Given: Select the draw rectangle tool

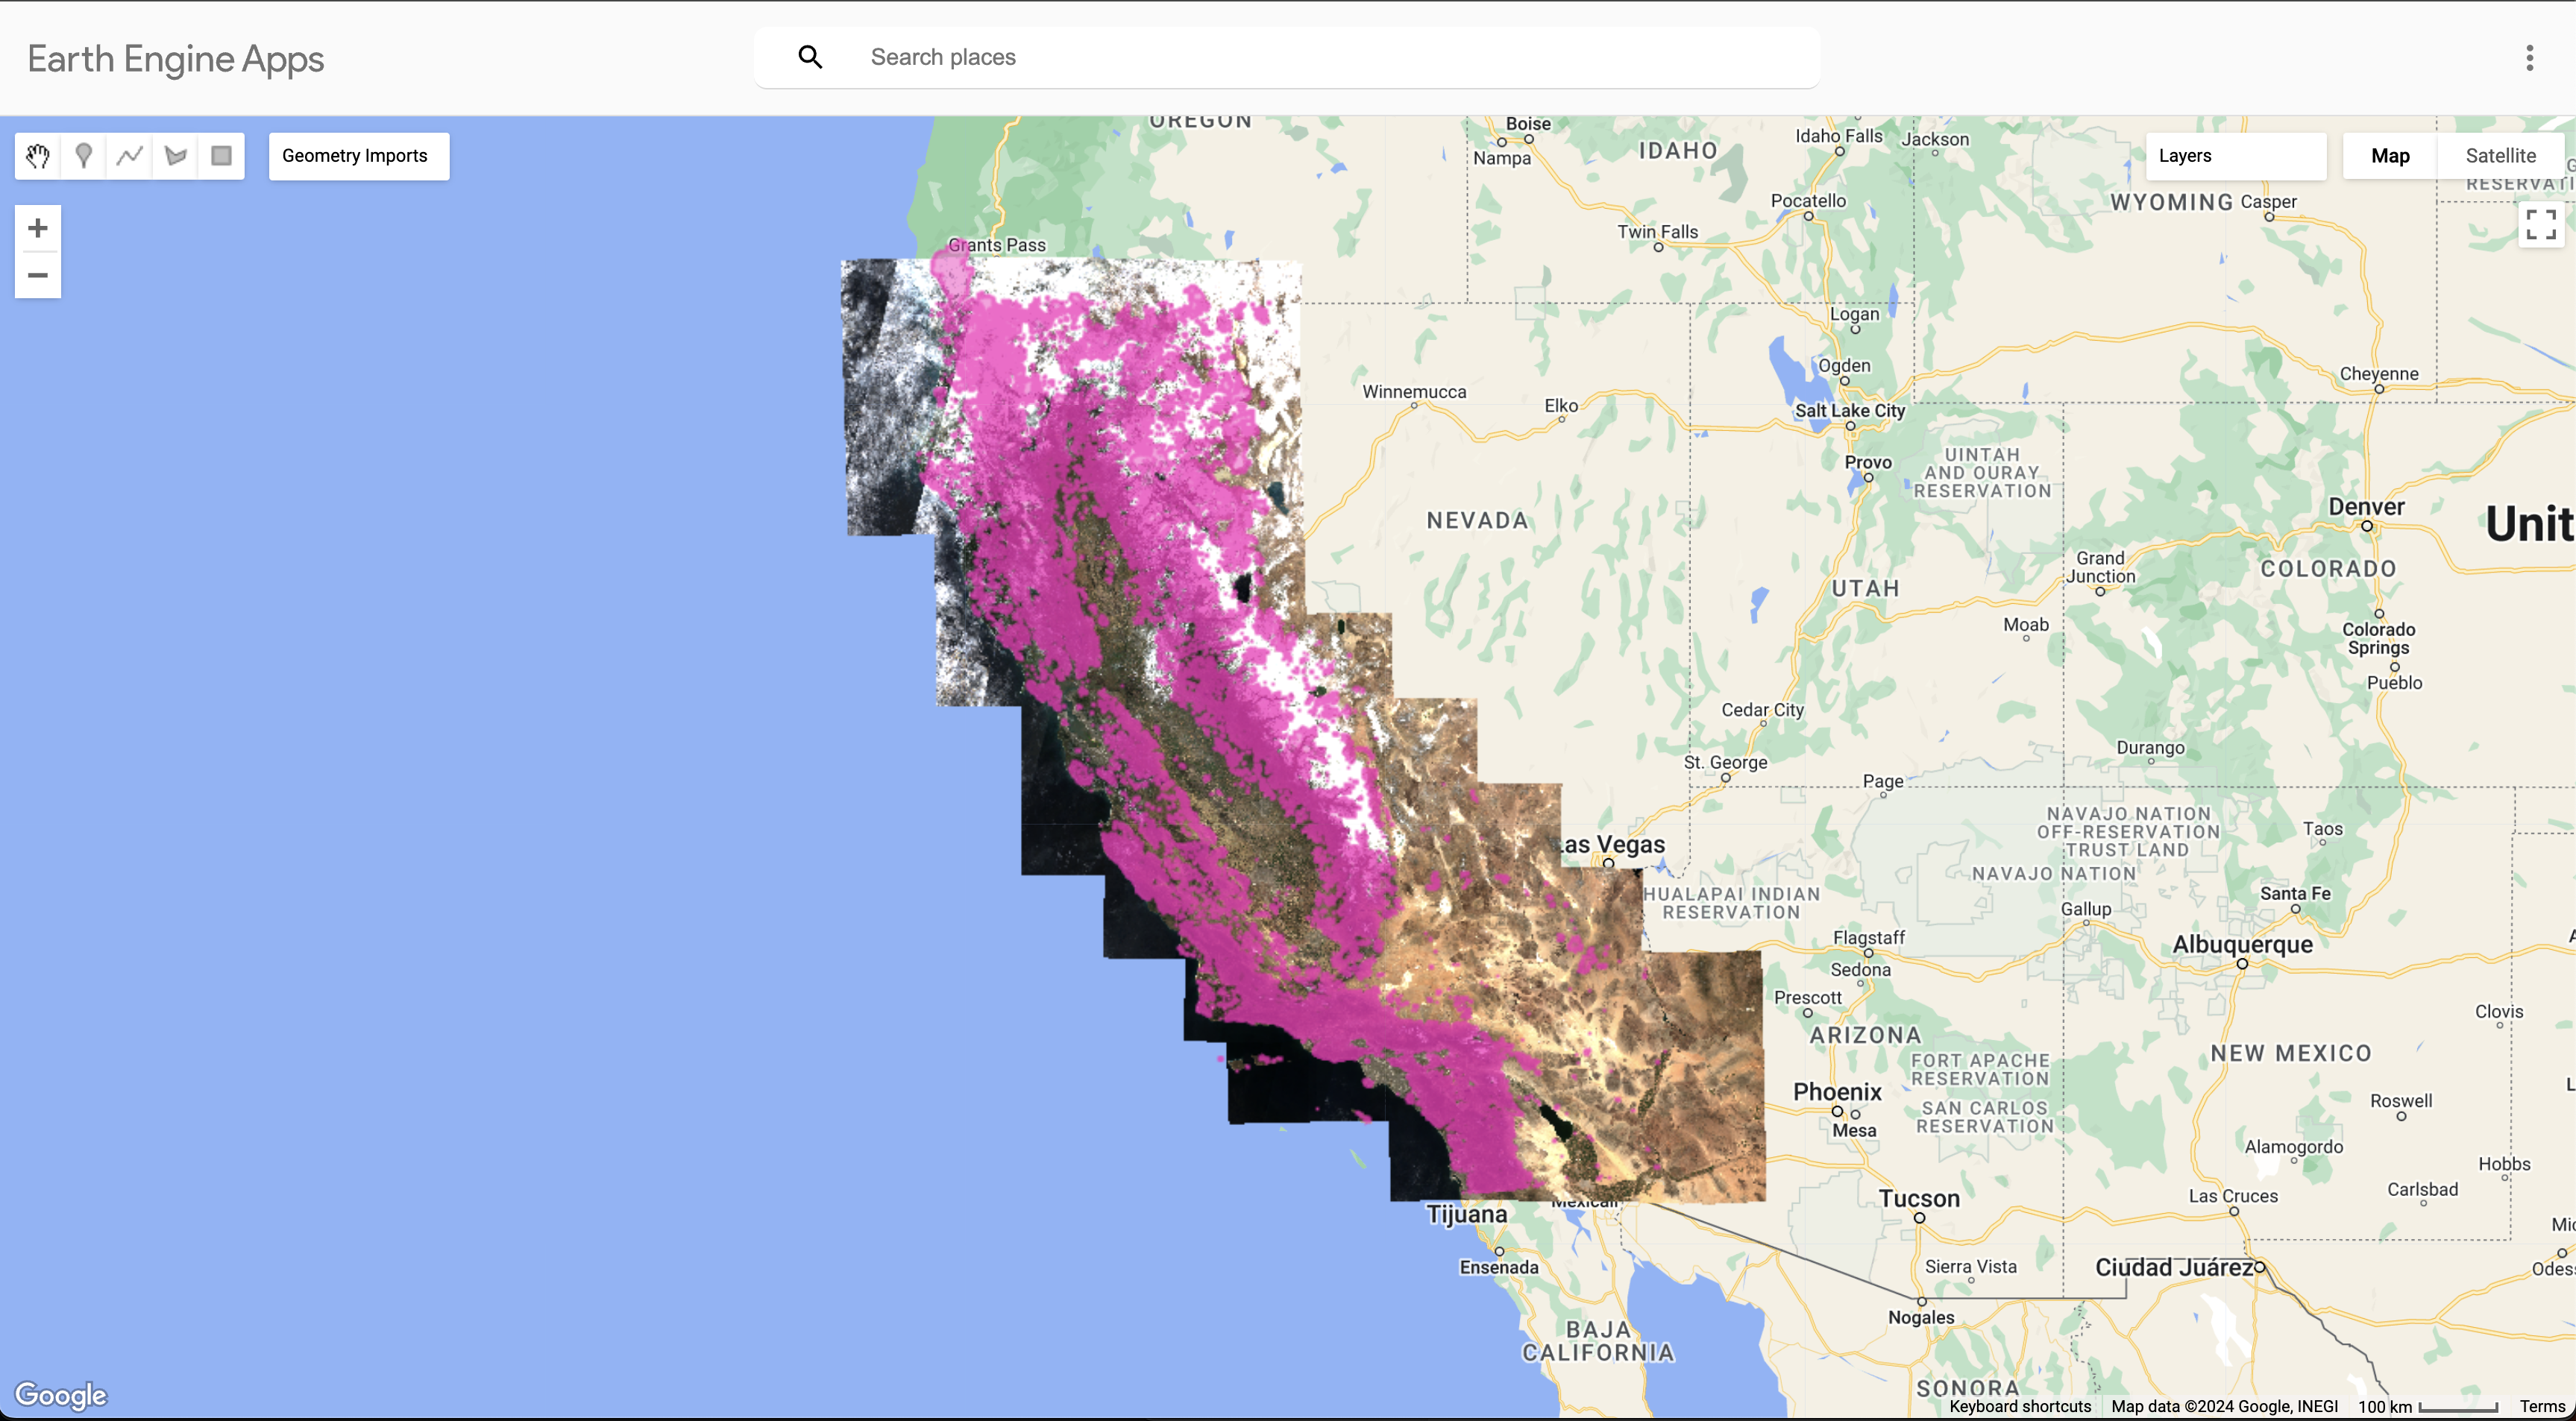Looking at the screenshot, I should [222, 156].
